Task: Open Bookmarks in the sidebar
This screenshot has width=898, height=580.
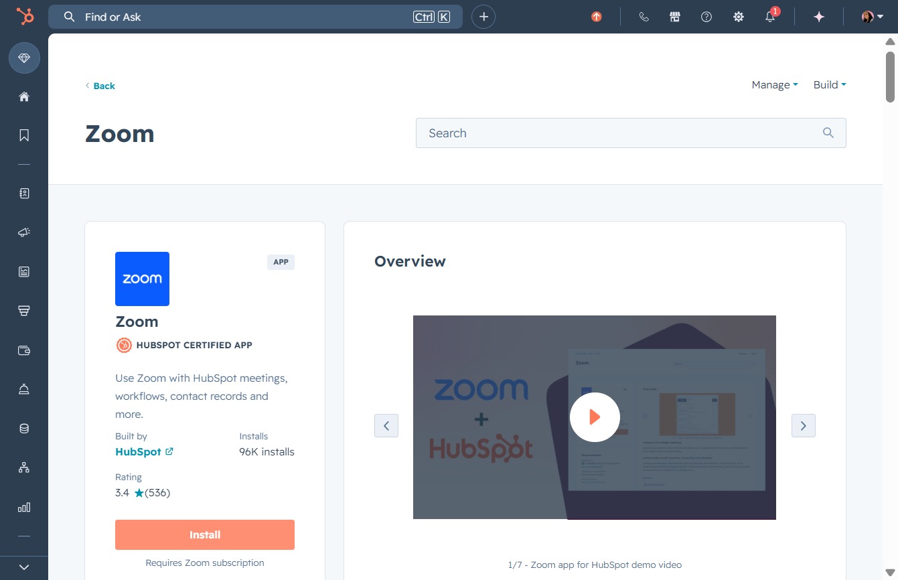Action: click(24, 135)
